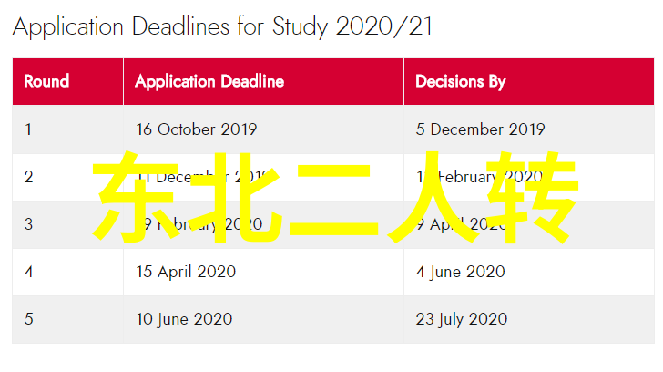Click round number 5 in table
Image resolution: width=663 pixels, height=372 pixels.
[x=28, y=319]
